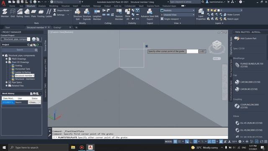Toggle layer on/off lightbulb icon
This screenshot has width=268, height=151.
click(208, 10)
